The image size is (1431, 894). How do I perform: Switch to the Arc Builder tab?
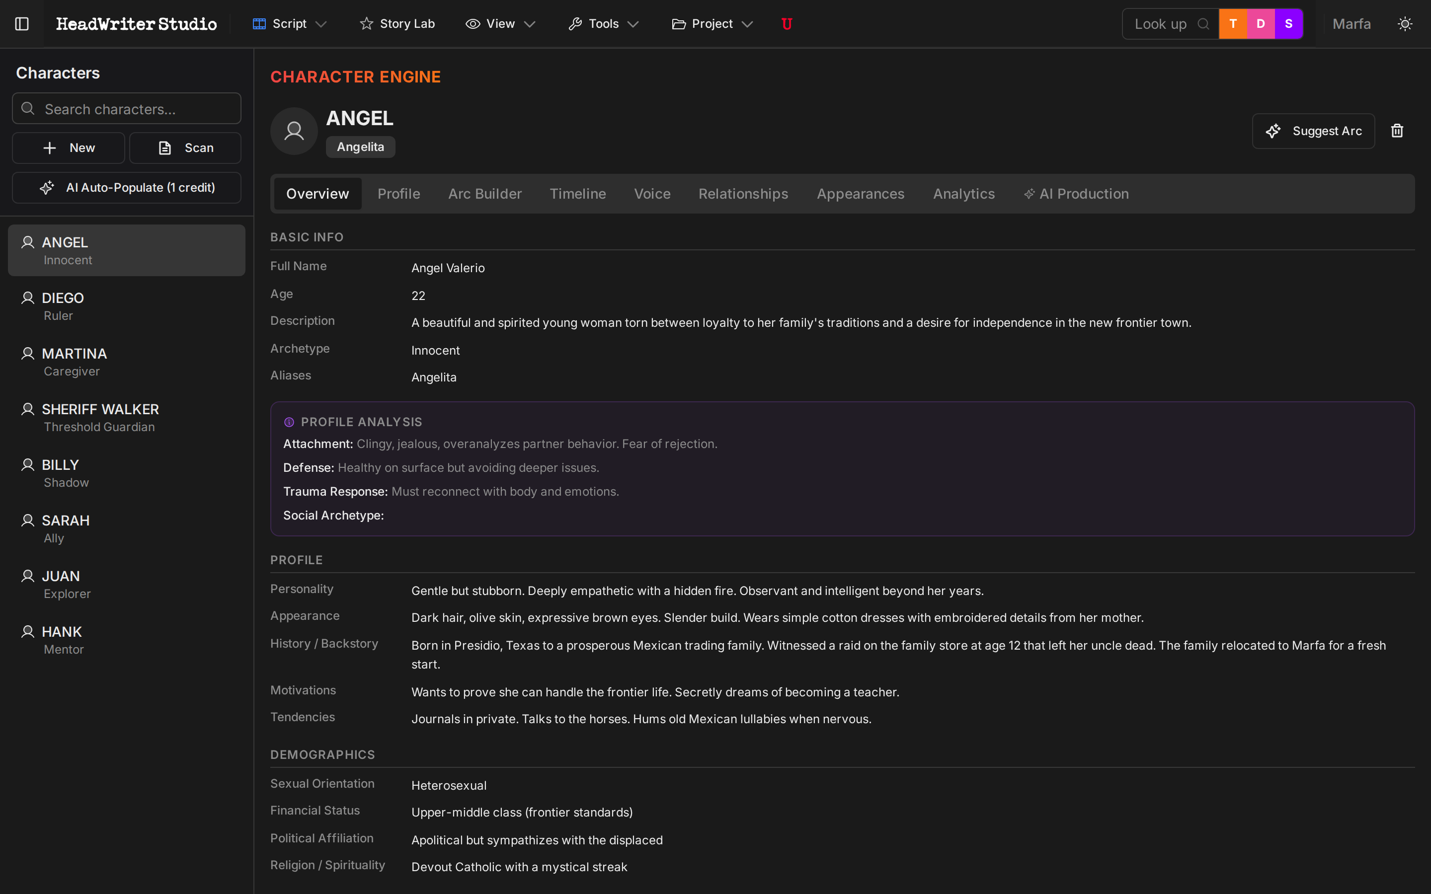click(x=485, y=194)
